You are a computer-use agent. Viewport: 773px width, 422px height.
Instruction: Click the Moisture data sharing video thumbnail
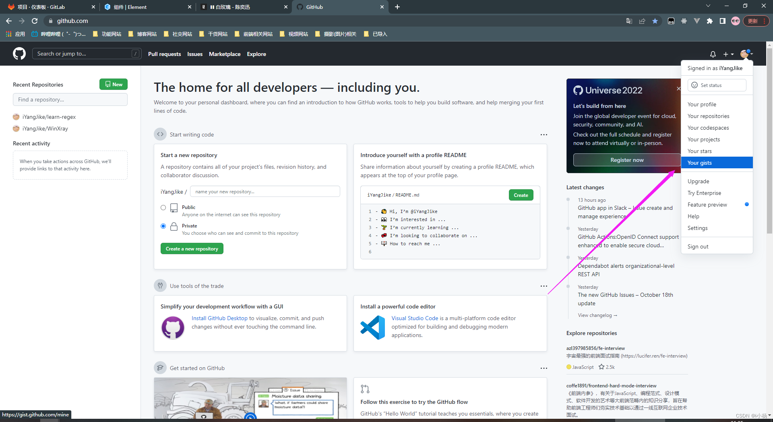click(250, 398)
